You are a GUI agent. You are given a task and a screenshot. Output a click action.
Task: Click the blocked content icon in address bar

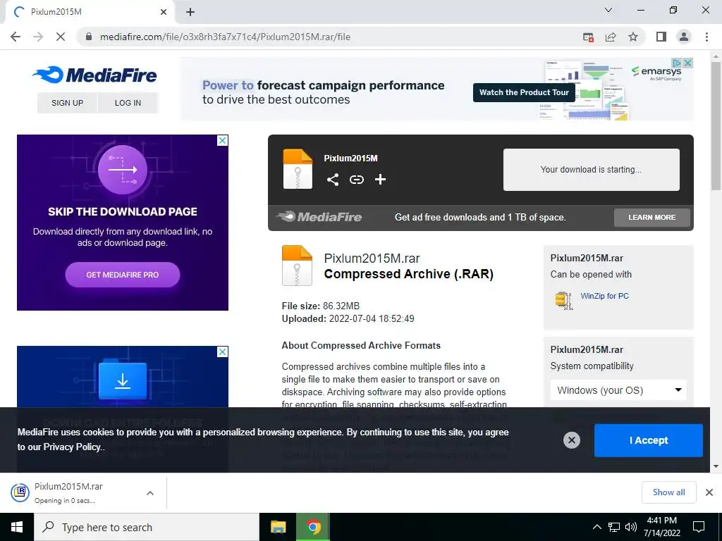coord(588,37)
